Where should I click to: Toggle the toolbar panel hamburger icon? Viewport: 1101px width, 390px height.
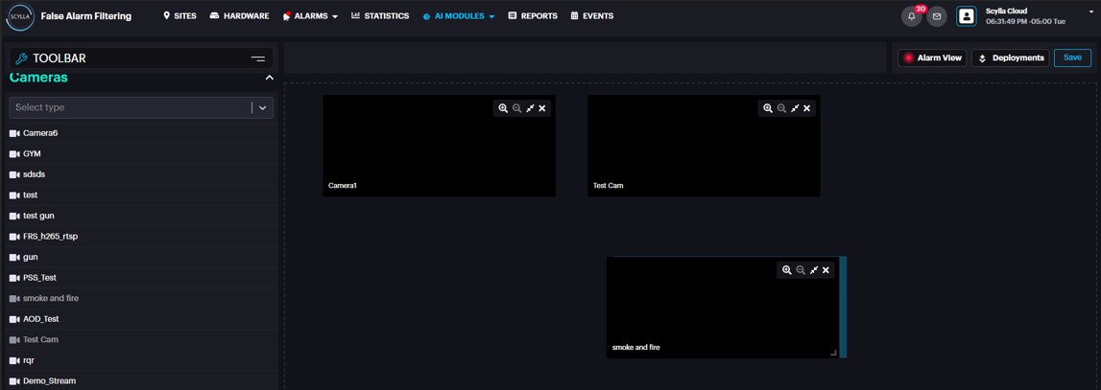[x=258, y=58]
